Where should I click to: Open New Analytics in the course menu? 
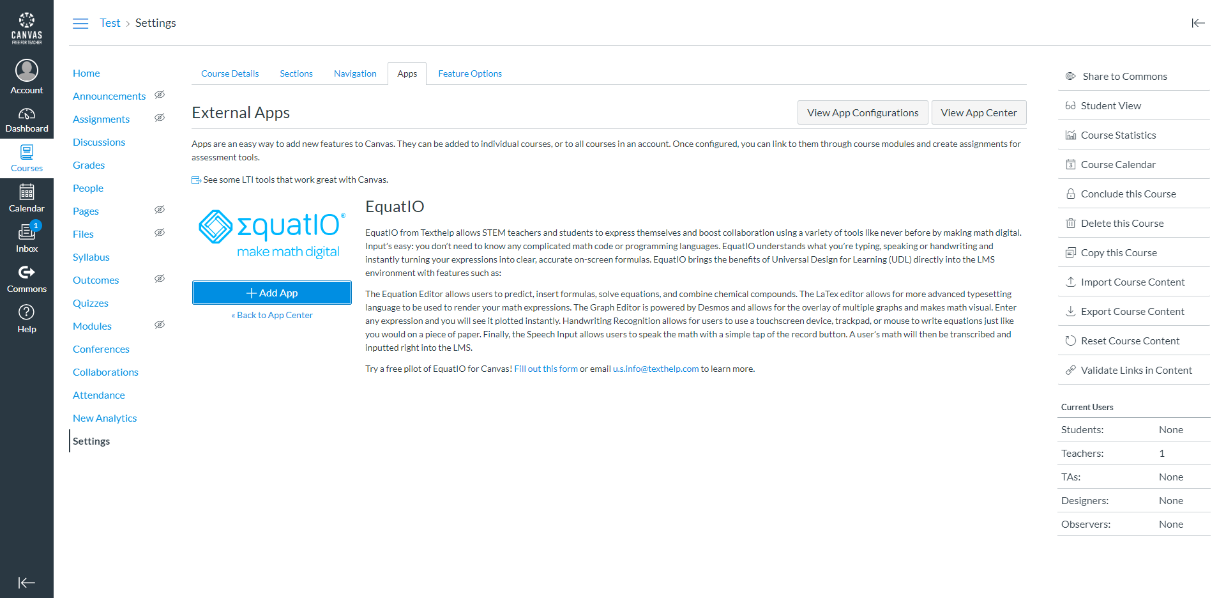tap(105, 418)
